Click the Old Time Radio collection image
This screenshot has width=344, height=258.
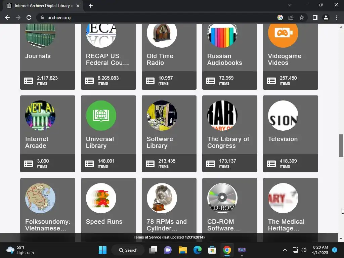pos(162,36)
